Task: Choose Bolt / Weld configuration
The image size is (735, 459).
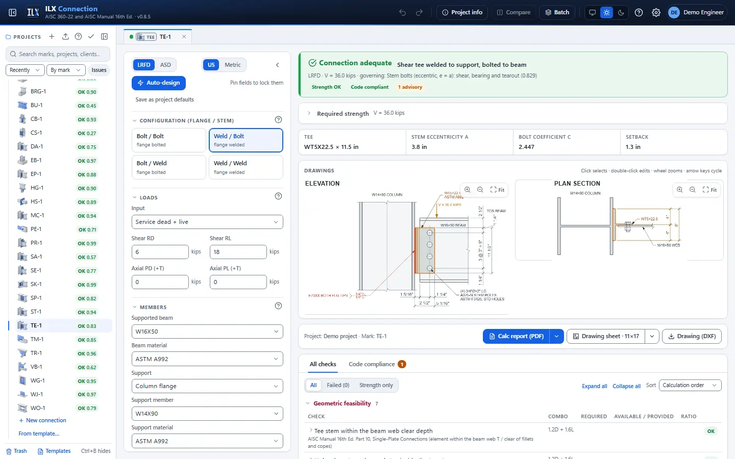Action: point(168,167)
